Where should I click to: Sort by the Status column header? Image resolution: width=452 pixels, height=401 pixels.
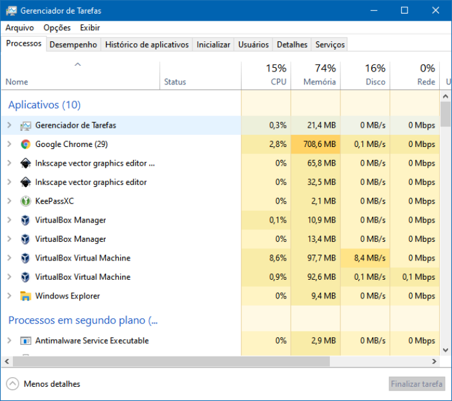200,75
